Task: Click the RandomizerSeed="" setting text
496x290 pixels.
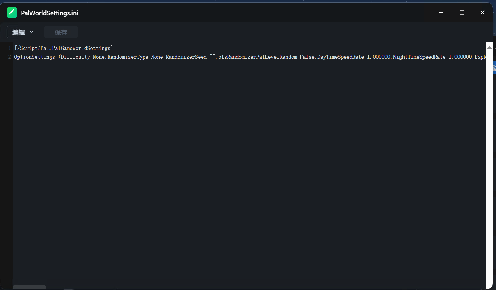Action: (x=191, y=57)
